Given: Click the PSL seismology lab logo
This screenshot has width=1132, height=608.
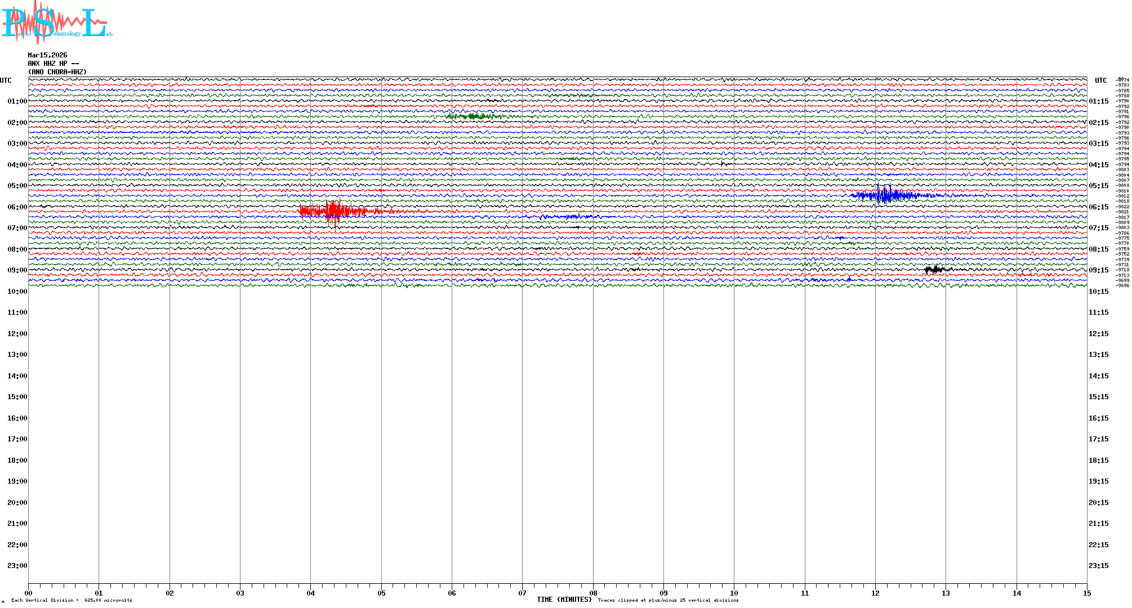Looking at the screenshot, I should (56, 23).
